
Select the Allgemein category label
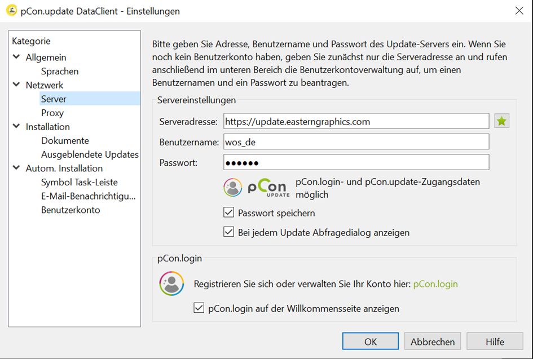pyautogui.click(x=46, y=57)
